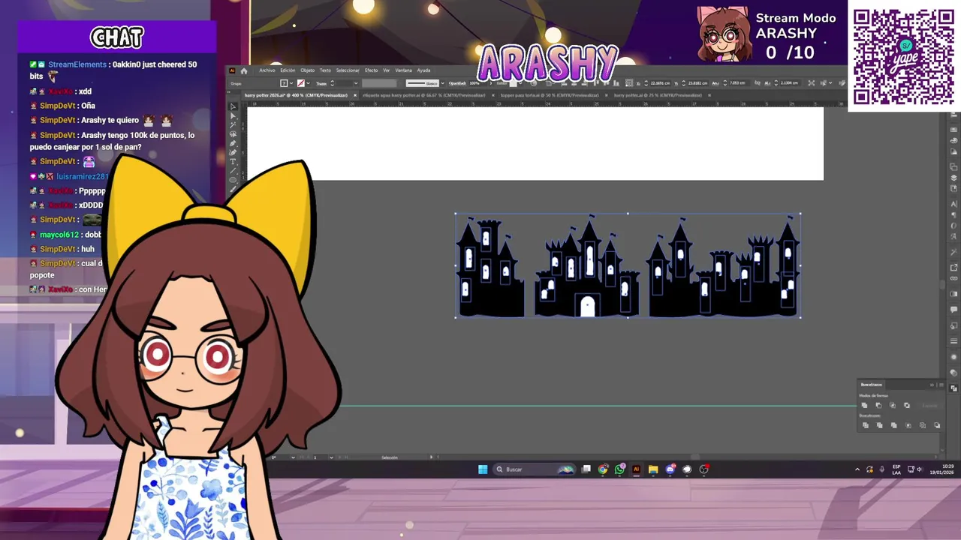Click Intersect in Buscatrazos panel

pyautogui.click(x=893, y=406)
